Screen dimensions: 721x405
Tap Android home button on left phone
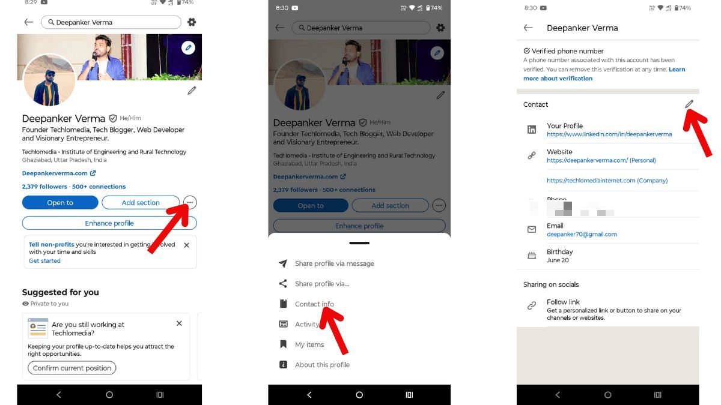[x=109, y=395]
